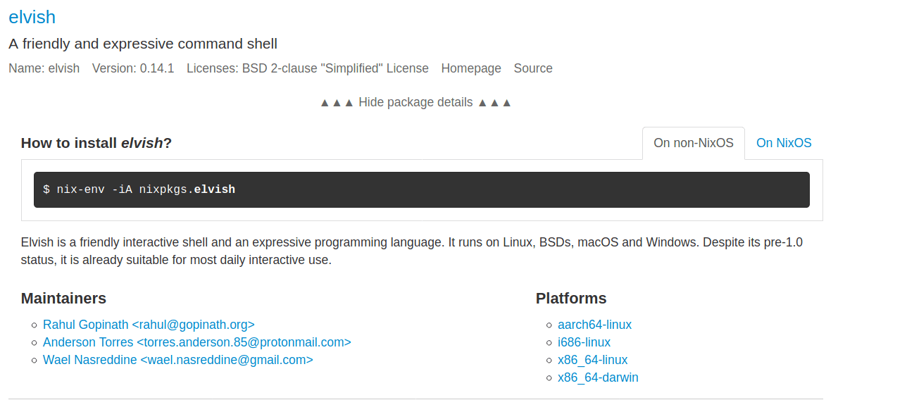Viewport: 907px width, 400px height.
Task: Select the aarch64-linux platform link
Action: coord(594,325)
